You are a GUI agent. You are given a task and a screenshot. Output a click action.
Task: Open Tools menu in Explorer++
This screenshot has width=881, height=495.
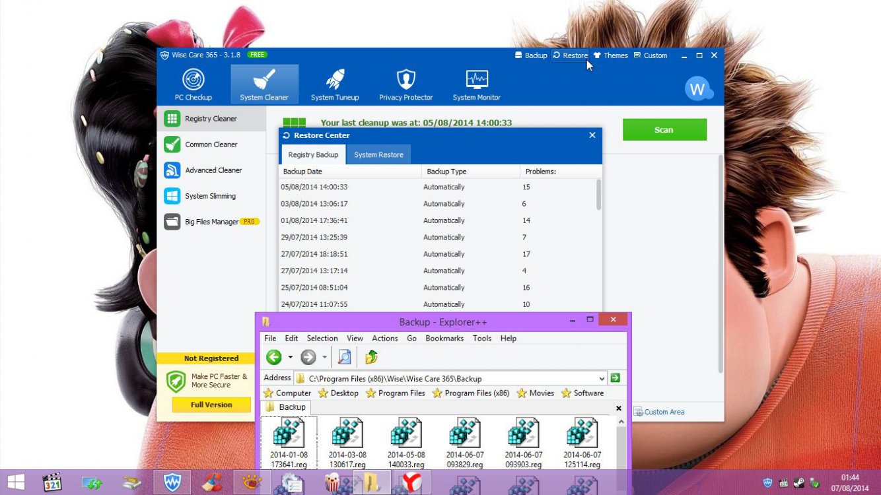pos(482,338)
